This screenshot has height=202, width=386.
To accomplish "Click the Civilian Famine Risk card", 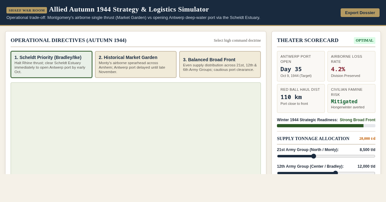I will (351, 98).
